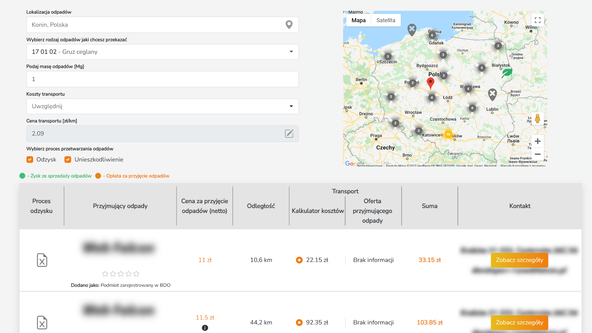
Task: Click the 10,6 km distance cell
Action: click(261, 260)
